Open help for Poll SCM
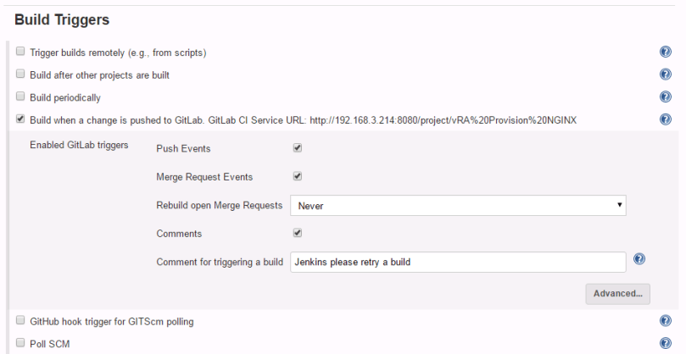686x354 pixels. tap(666, 343)
